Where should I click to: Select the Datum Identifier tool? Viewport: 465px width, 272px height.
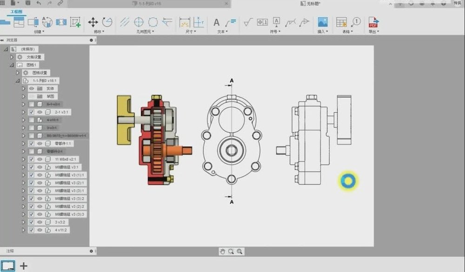click(x=276, y=22)
